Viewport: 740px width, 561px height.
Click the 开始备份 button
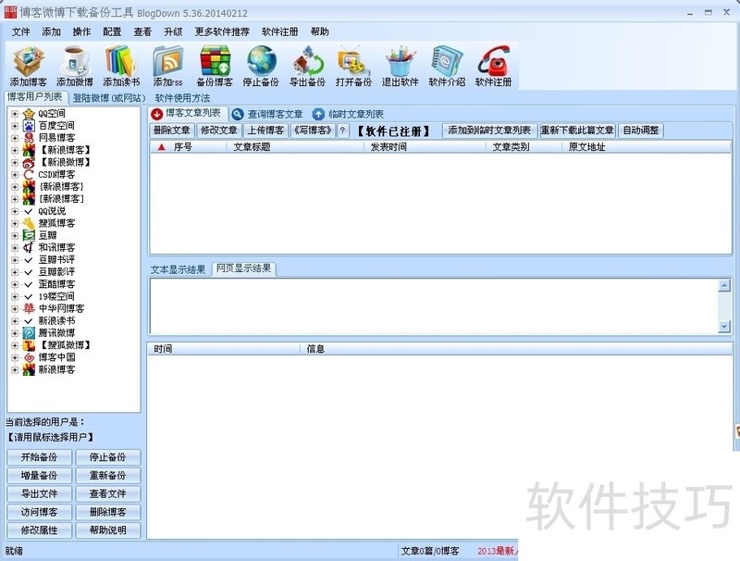(39, 457)
